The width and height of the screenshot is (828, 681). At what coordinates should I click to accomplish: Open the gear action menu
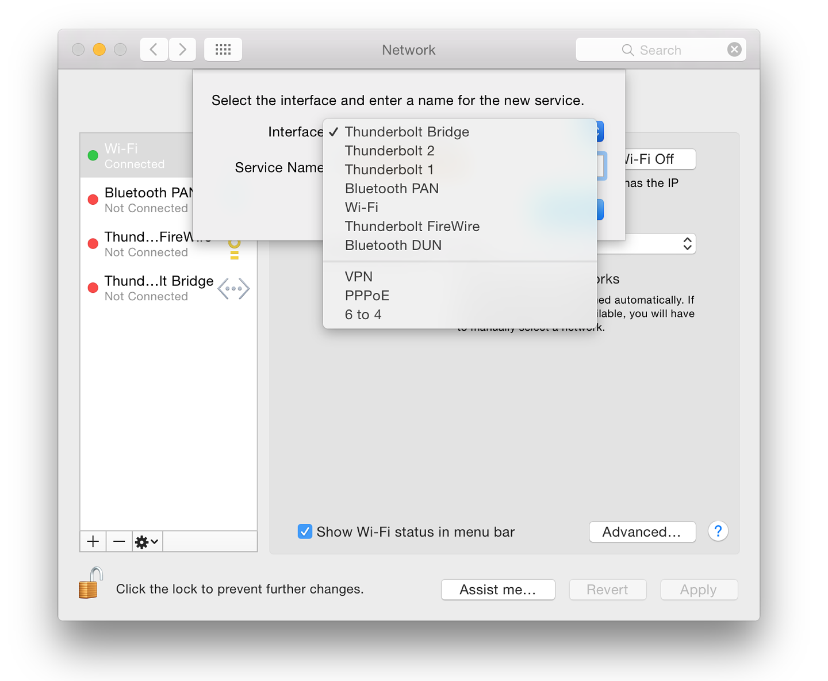click(147, 541)
